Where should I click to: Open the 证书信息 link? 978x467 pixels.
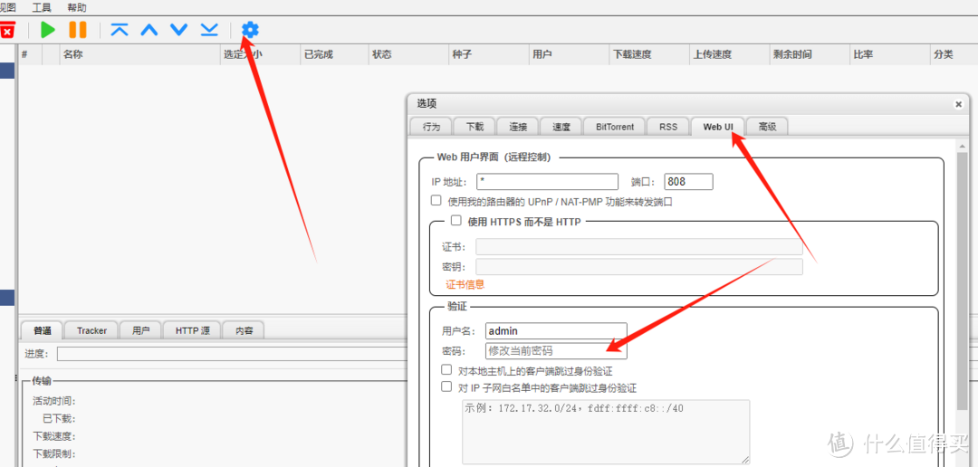(465, 284)
